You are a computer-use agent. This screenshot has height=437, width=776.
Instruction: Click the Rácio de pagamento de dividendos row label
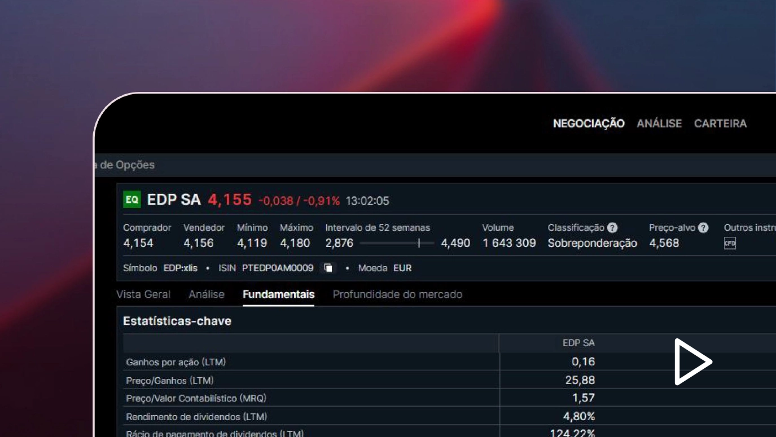pyautogui.click(x=215, y=434)
